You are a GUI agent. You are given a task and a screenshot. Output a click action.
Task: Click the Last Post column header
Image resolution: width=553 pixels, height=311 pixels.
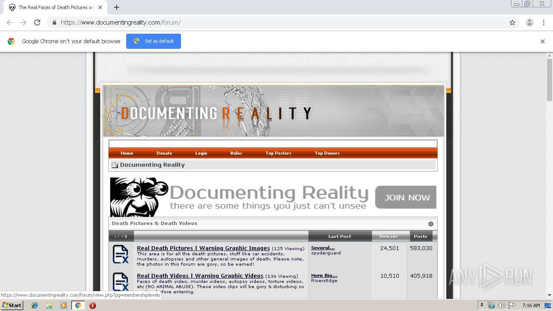pyautogui.click(x=340, y=236)
